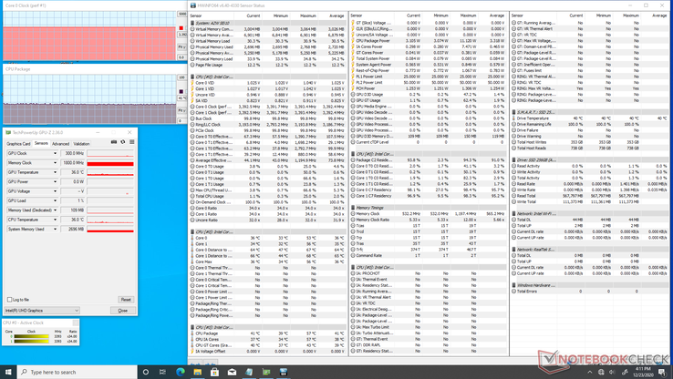
Task: Select Total Errors row under Windows Hardware
Action: [590, 292]
